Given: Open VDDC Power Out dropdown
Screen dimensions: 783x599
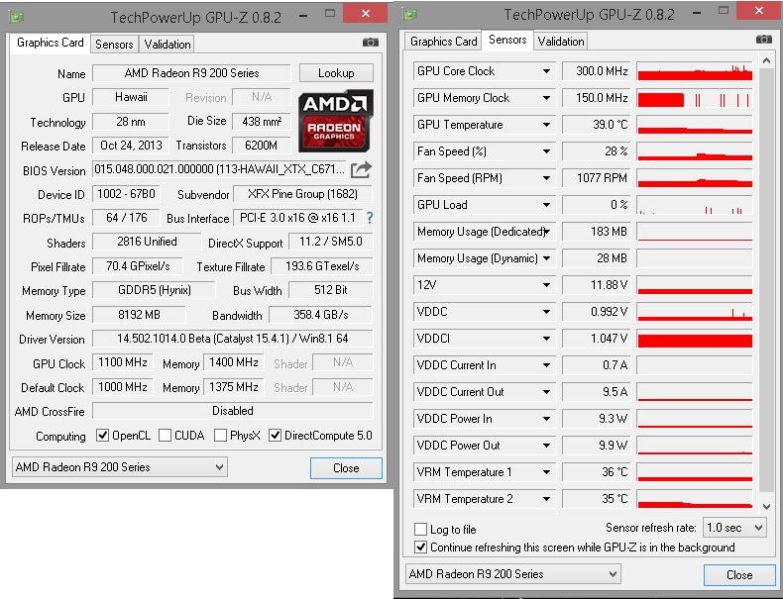Looking at the screenshot, I should pos(546,446).
